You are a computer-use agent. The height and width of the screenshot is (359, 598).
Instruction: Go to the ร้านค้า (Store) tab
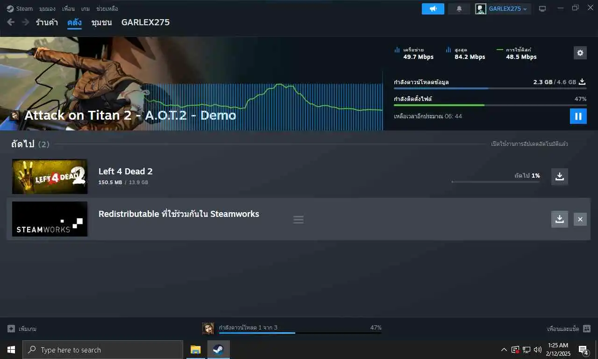click(x=47, y=22)
